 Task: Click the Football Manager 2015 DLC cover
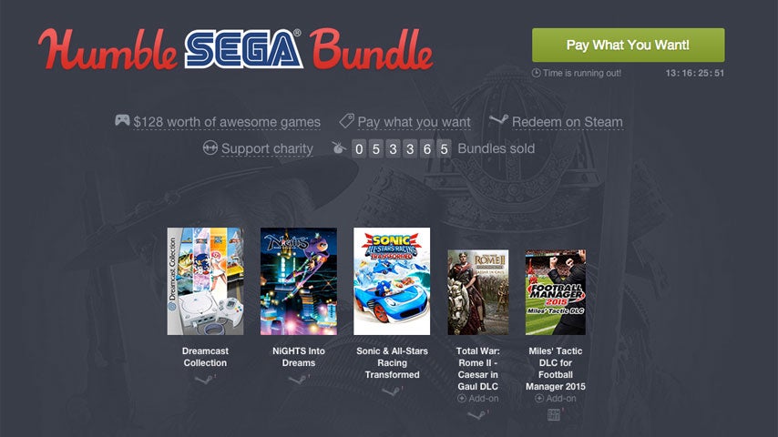tap(555, 292)
